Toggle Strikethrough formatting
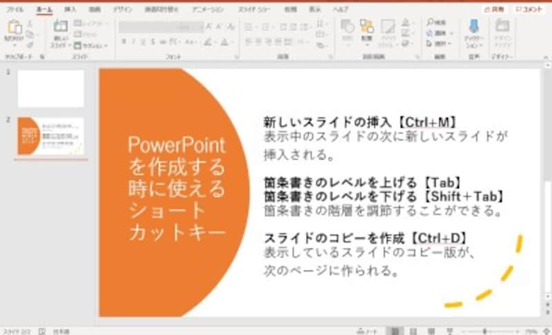The image size is (552, 335). (x=163, y=42)
